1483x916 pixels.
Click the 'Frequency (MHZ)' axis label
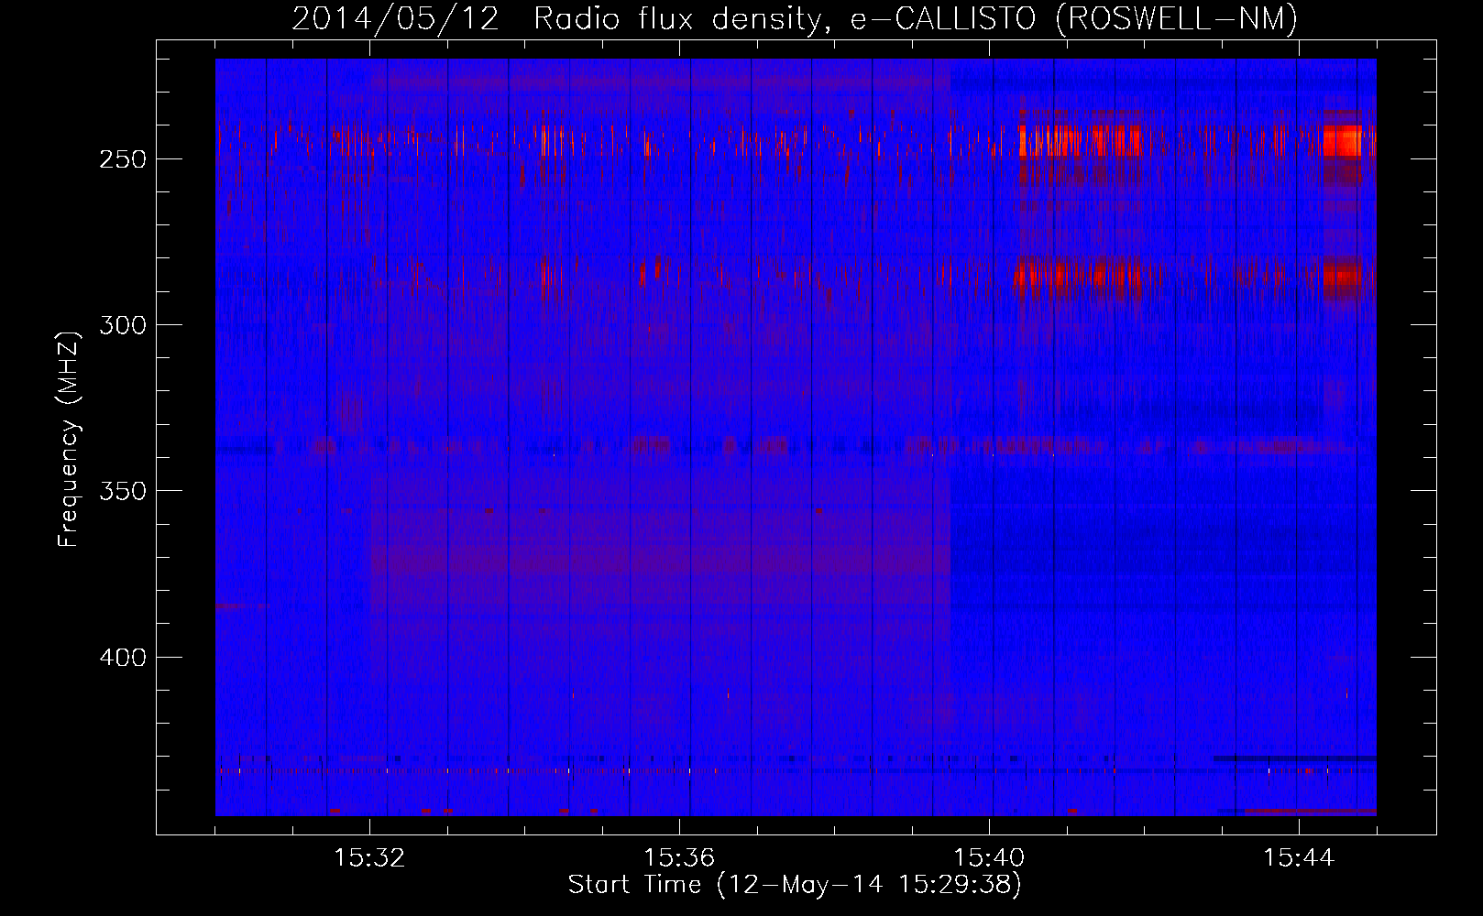[x=69, y=439]
